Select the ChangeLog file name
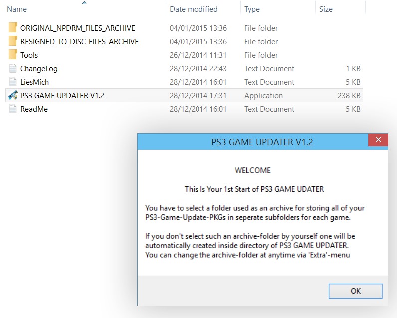 [39, 69]
